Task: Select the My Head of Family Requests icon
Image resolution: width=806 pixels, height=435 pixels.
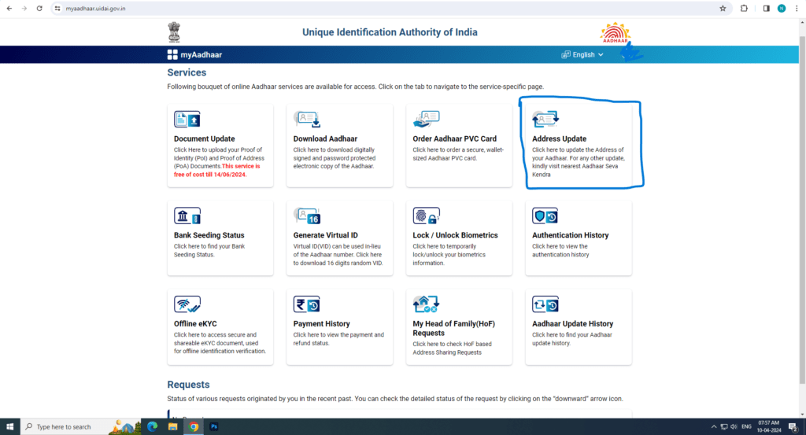Action: coord(426,304)
